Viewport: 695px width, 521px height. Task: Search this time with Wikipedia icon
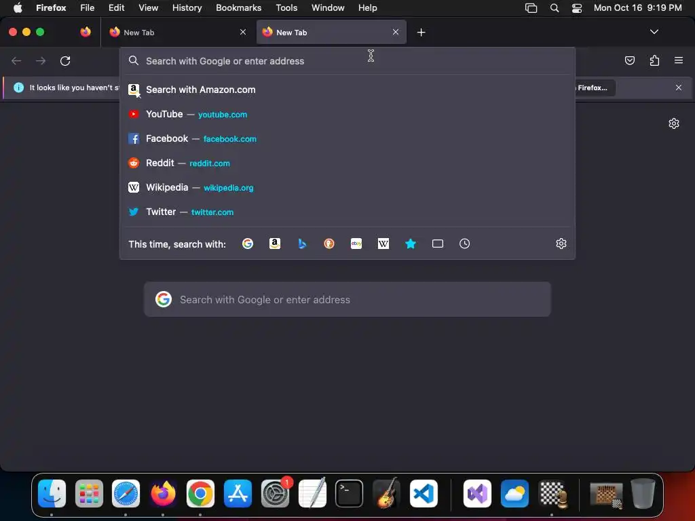click(x=383, y=244)
